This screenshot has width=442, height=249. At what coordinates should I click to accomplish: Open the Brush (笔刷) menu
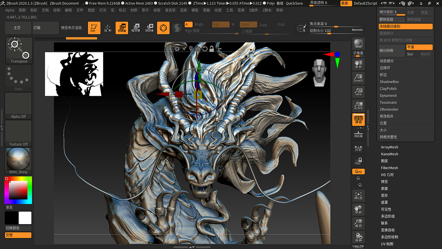(x=22, y=10)
